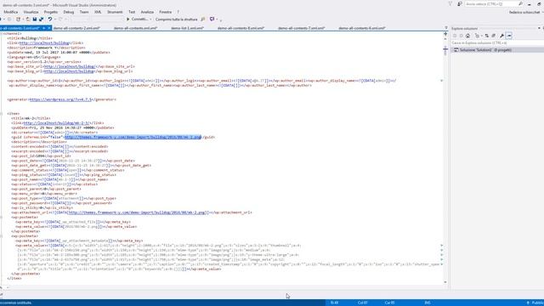Open the Connetti dropdown arrow
Screen dimensions: 544x306
(150, 19)
